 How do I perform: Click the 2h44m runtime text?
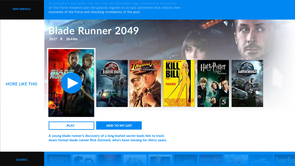72,39
